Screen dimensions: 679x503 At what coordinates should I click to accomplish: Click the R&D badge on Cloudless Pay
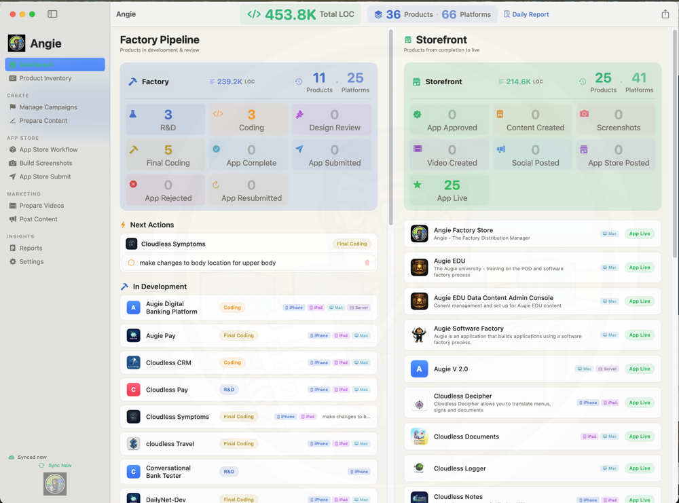[229, 390]
